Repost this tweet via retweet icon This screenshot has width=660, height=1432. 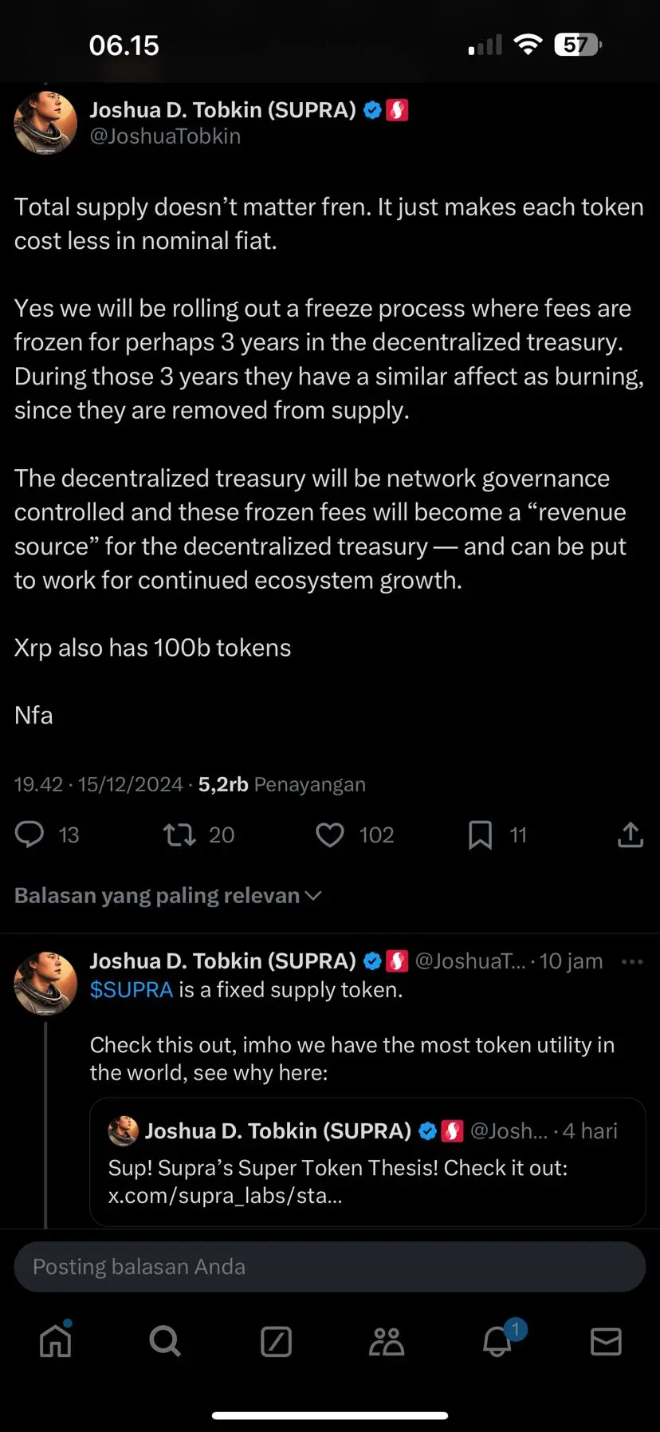pos(179,834)
